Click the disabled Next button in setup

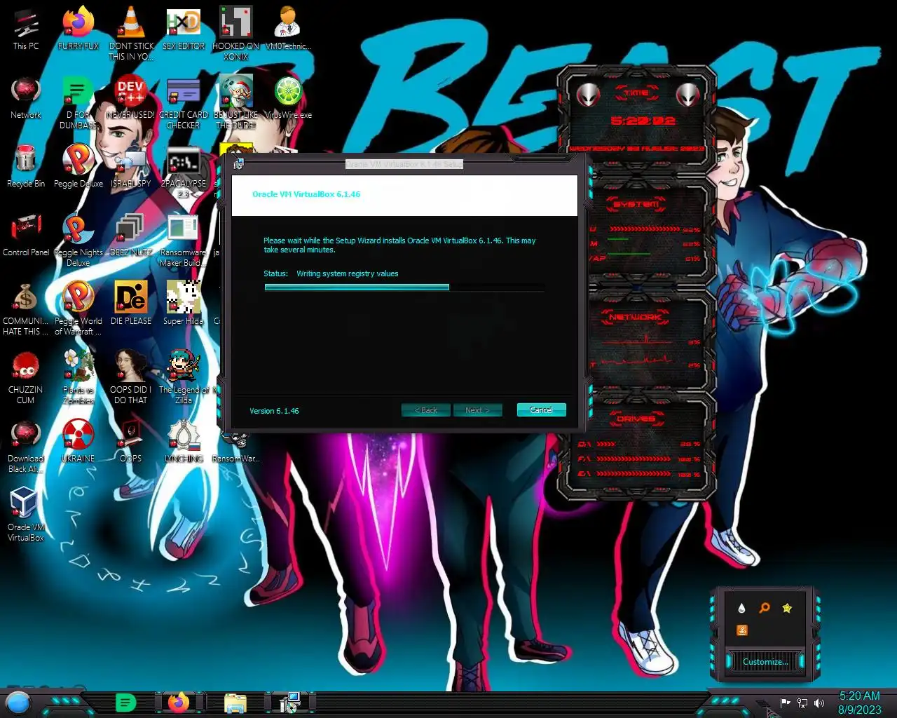477,410
